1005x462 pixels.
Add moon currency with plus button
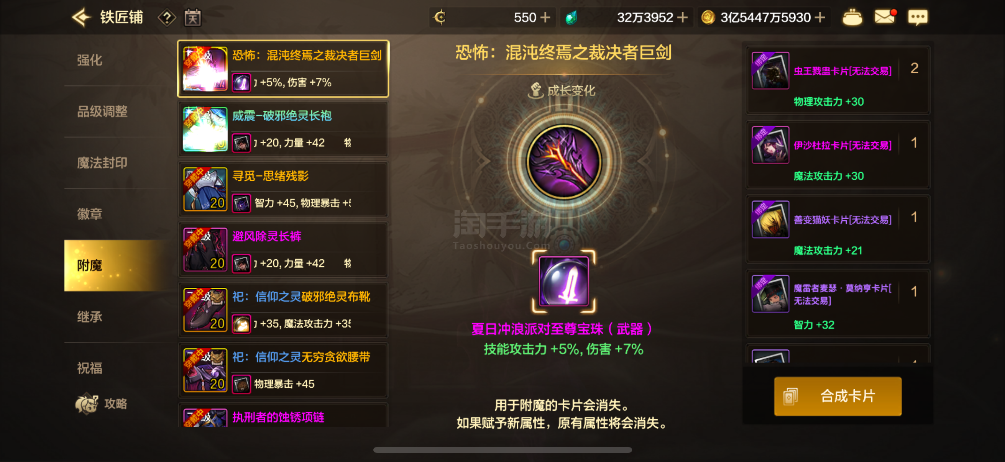[x=545, y=18]
